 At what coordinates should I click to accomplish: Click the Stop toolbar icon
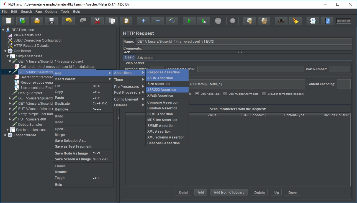218,21
